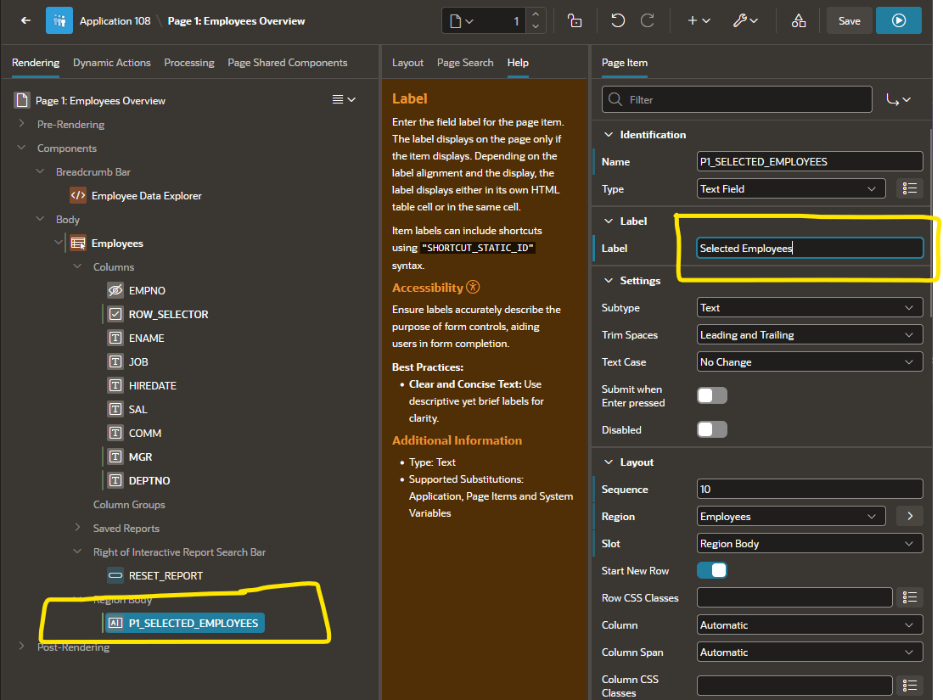Click the Run Page play button
This screenshot has width=943, height=700.
899,20
